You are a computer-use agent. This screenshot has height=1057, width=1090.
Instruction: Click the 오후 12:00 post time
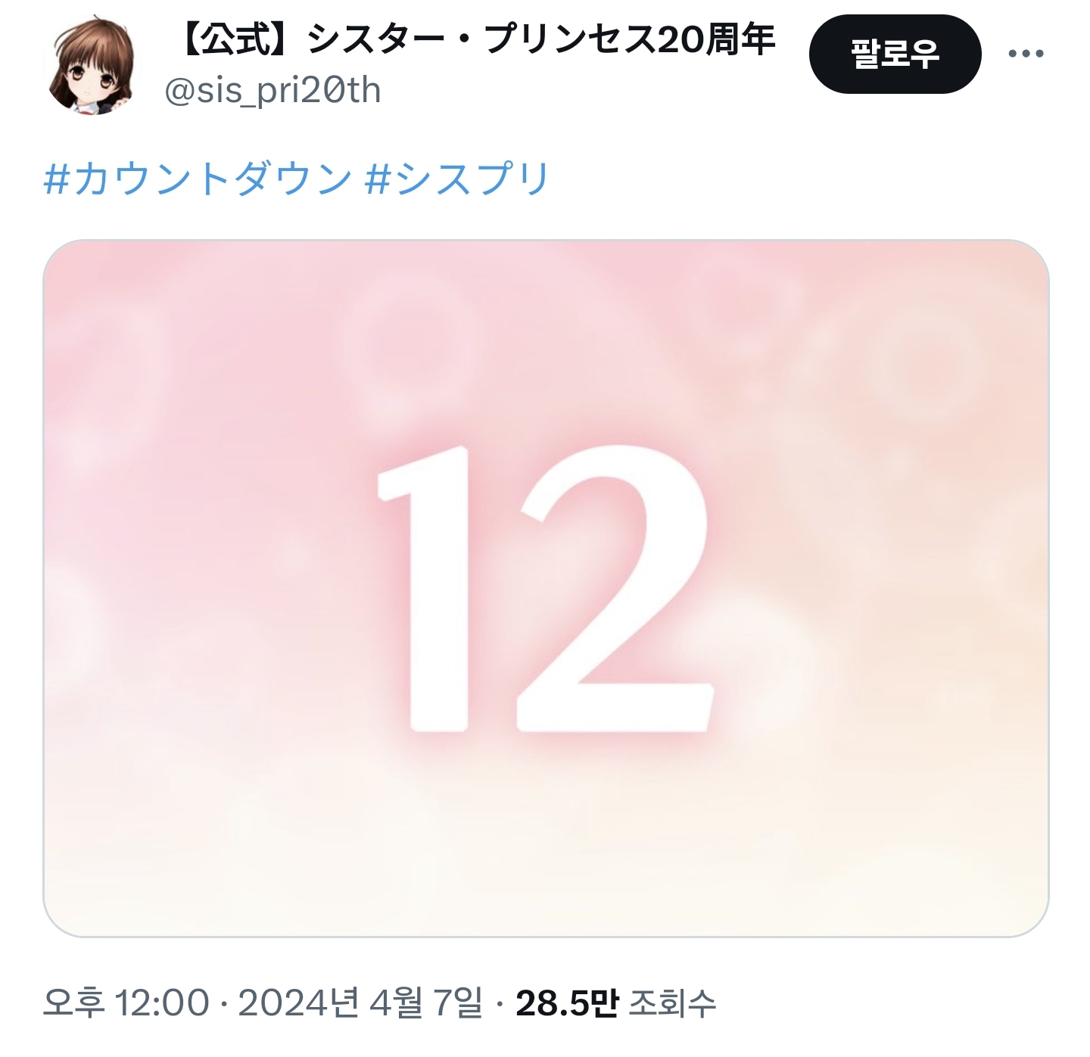(126, 1003)
